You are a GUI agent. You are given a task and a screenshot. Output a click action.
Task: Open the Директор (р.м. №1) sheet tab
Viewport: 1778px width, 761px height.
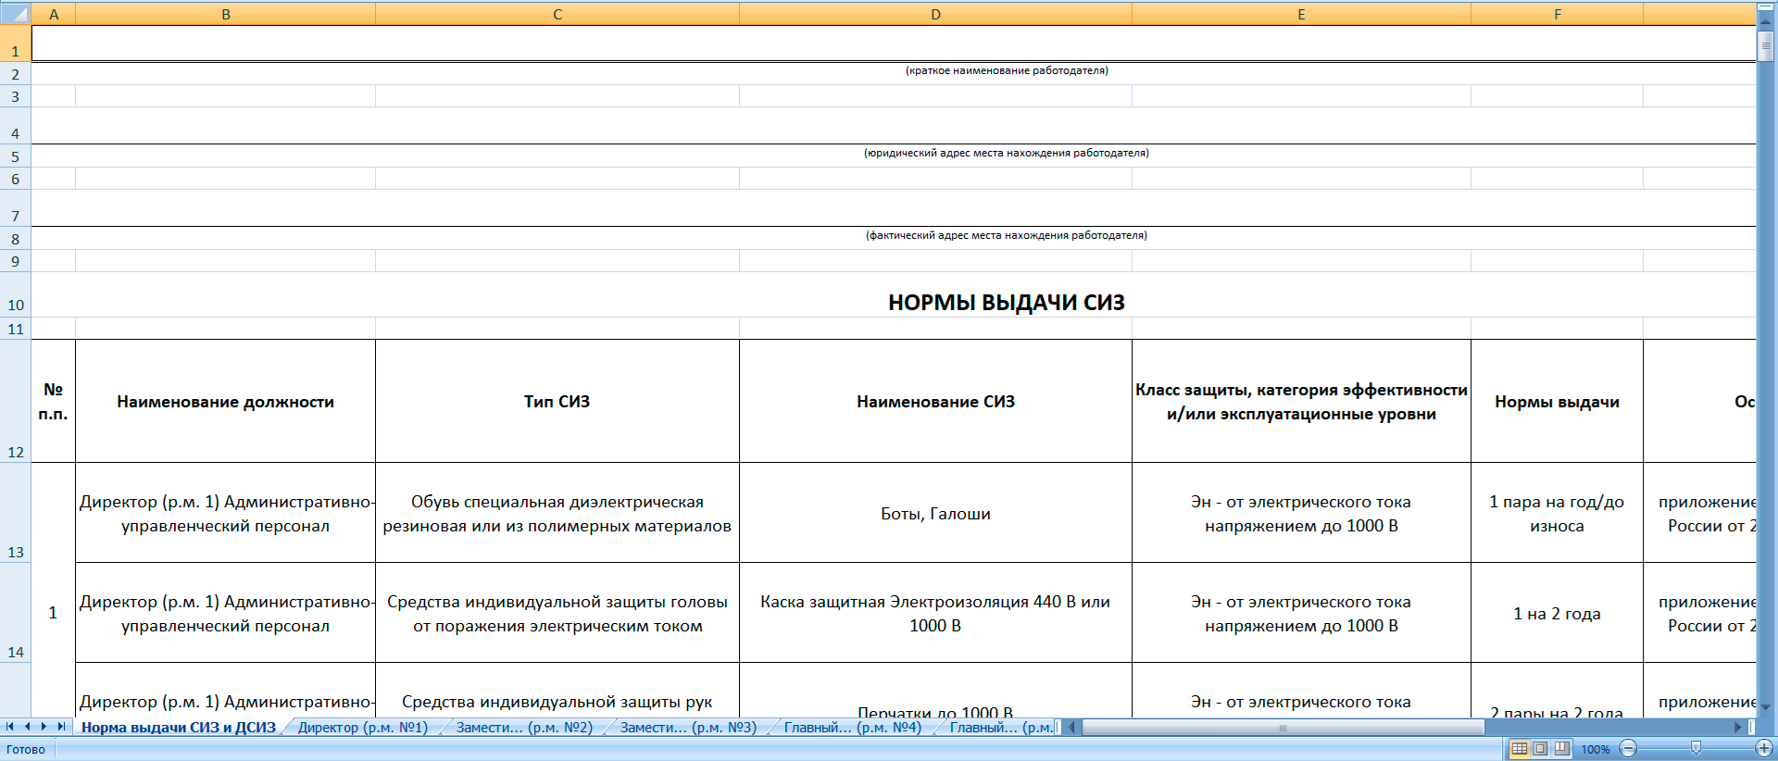point(363,728)
